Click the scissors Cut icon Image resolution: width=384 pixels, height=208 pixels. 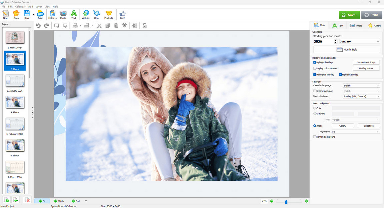99,25
